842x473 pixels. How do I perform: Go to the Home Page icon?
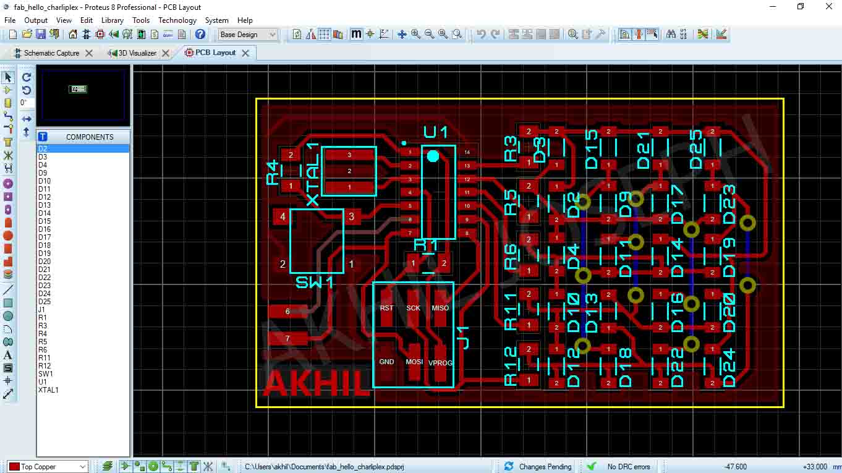click(73, 35)
